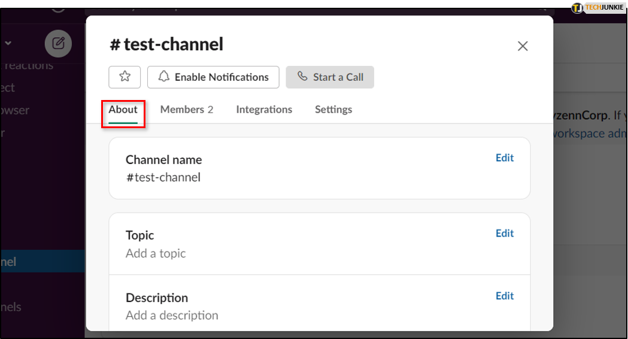Click the bell Enable Notifications button
628x339 pixels.
coord(213,77)
